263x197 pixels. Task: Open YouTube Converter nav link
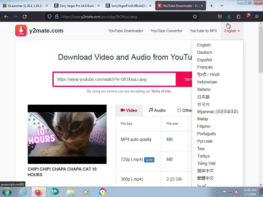coord(166,31)
